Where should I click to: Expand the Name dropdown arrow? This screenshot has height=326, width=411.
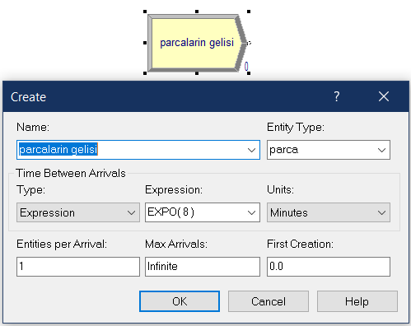pos(251,150)
